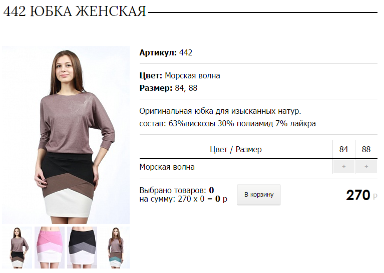
Task: Click the Цвет: Морская волна text
Action: [x=180, y=76]
